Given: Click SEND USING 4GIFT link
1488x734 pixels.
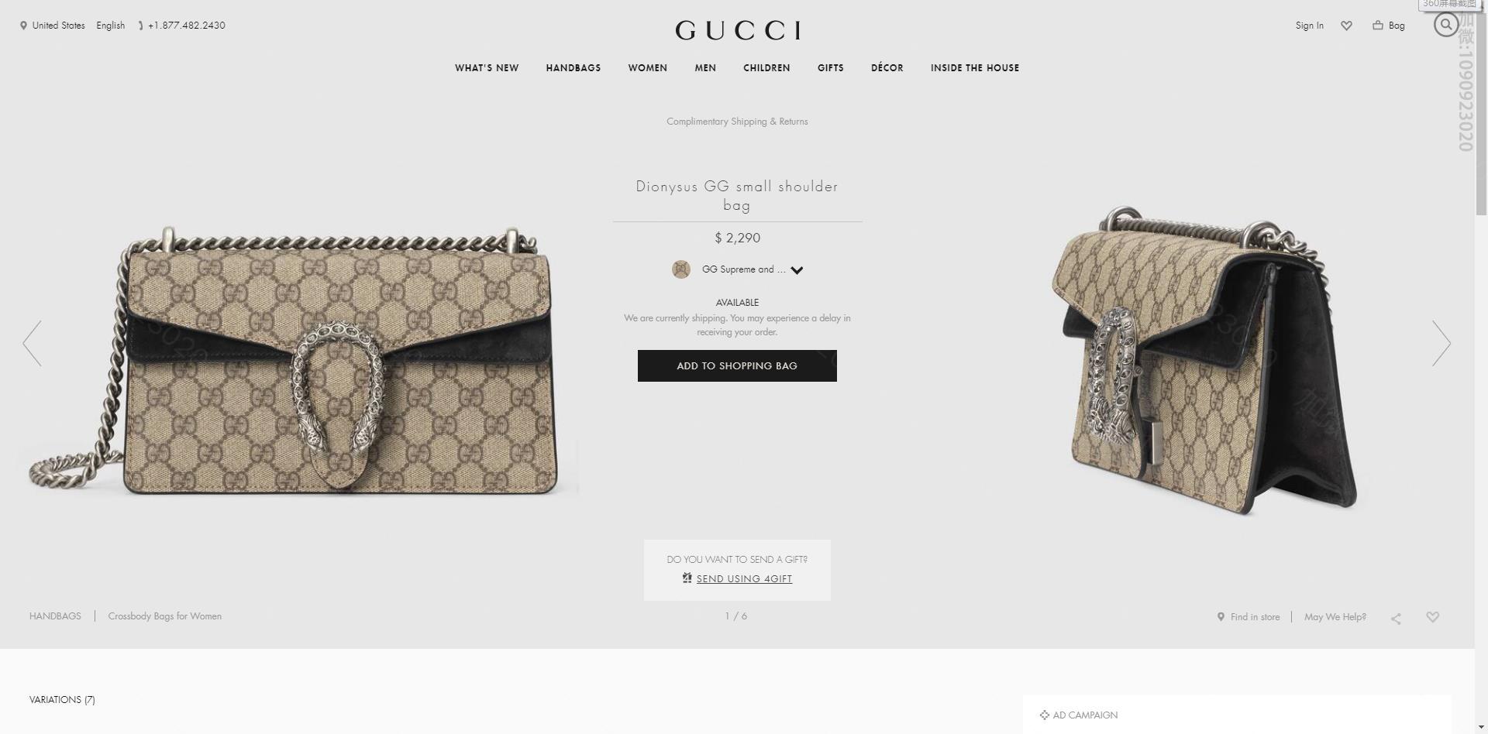Looking at the screenshot, I should point(744,578).
